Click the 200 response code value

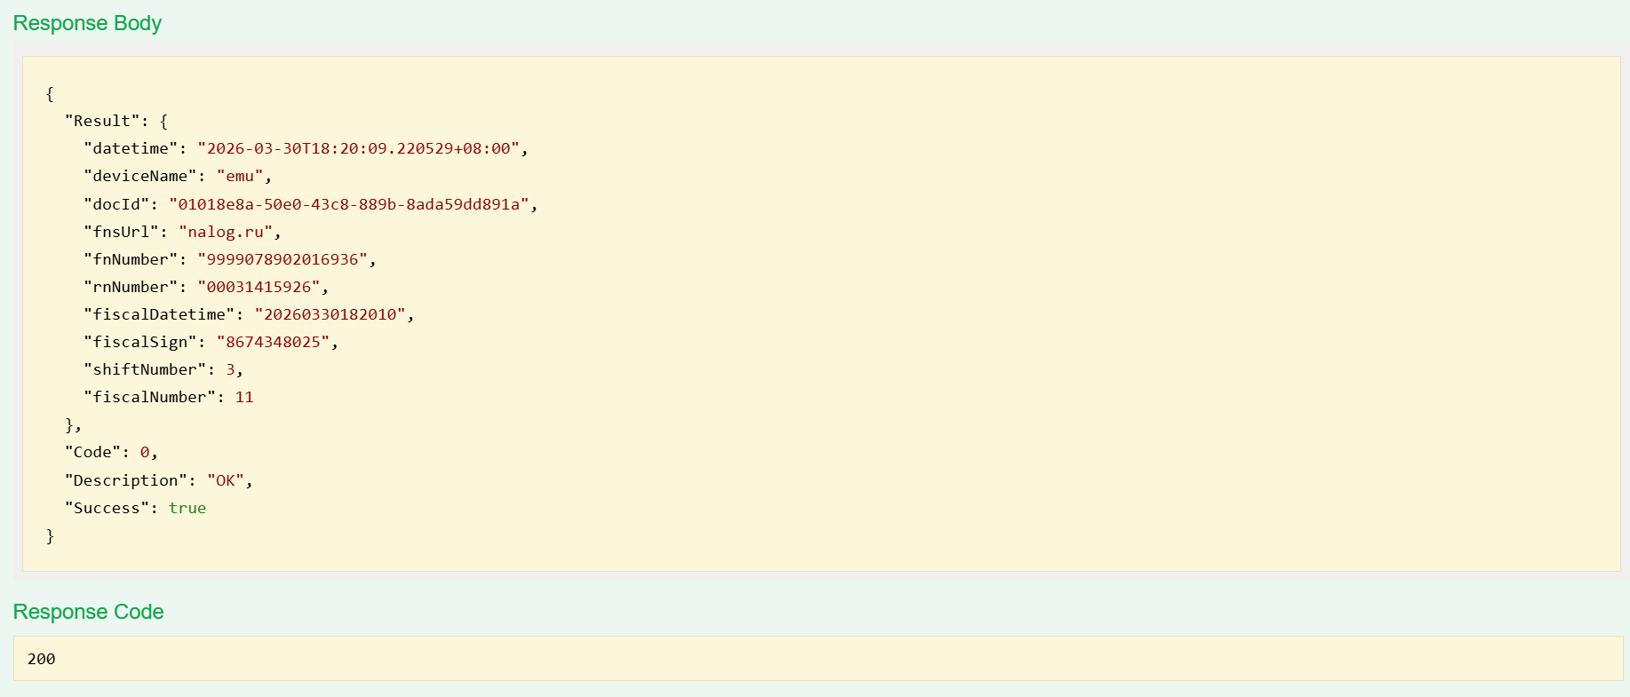(x=41, y=659)
